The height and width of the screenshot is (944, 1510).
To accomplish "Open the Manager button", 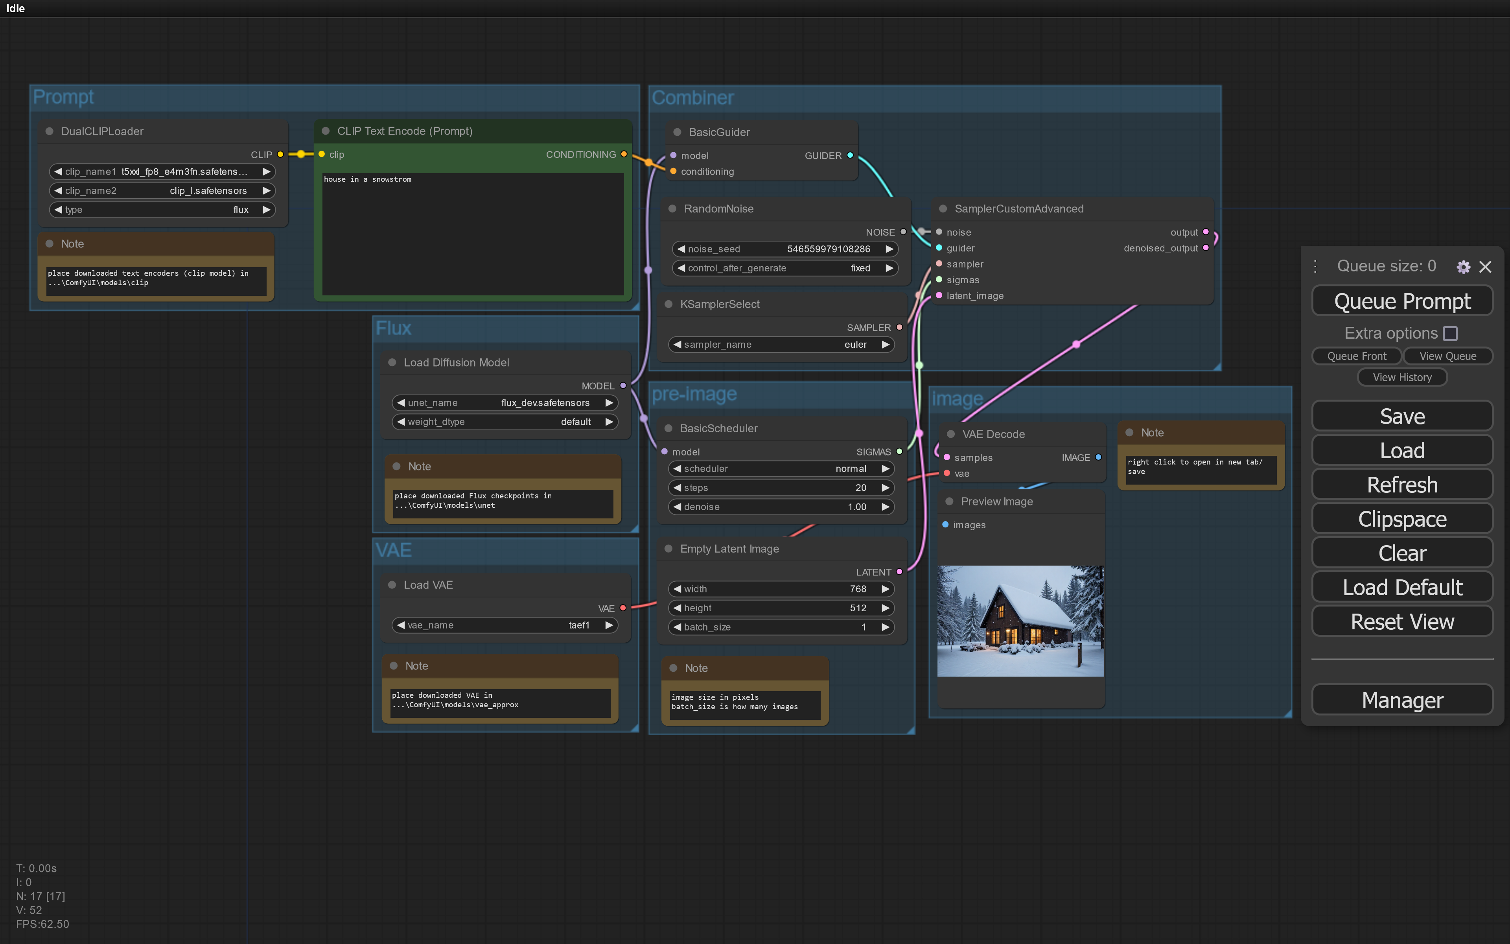I will tap(1402, 700).
